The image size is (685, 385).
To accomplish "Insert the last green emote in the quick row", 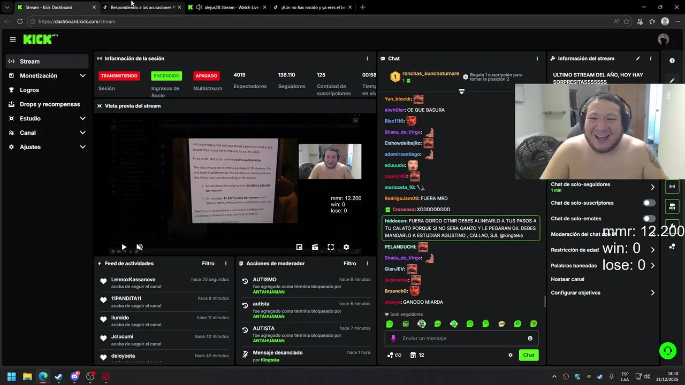I will click(x=534, y=324).
